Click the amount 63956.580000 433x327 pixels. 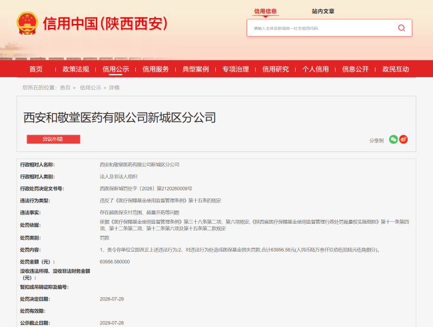(x=115, y=262)
